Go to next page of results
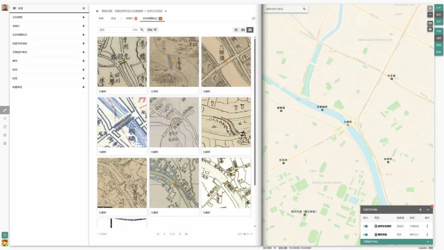Screen dimensions: 444x250 (180, 234)
